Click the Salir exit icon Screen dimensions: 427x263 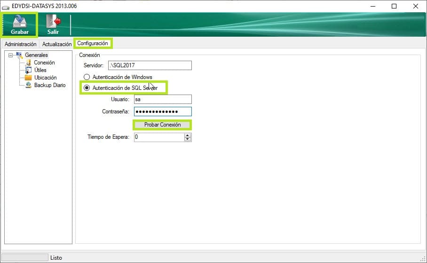point(53,21)
